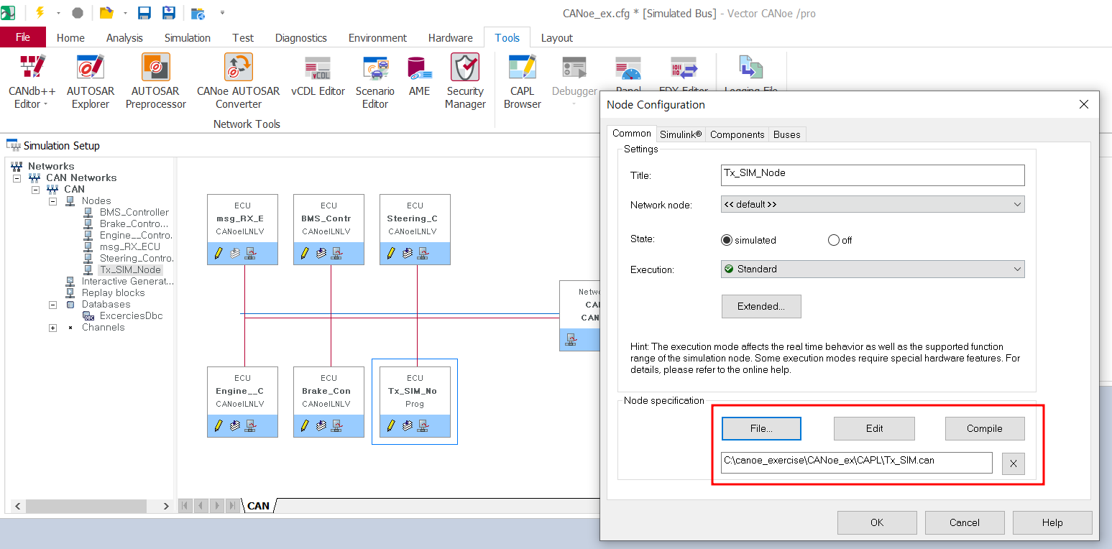Save configuration with the floppy disk icon
Viewport: 1112px width, 549px height.
point(144,13)
